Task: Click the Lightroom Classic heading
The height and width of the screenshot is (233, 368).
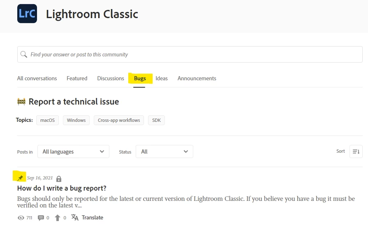Action: pyautogui.click(x=92, y=14)
